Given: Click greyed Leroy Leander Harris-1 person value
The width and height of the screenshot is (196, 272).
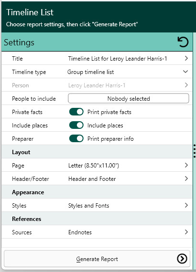Looking at the screenshot, I should (97, 85).
